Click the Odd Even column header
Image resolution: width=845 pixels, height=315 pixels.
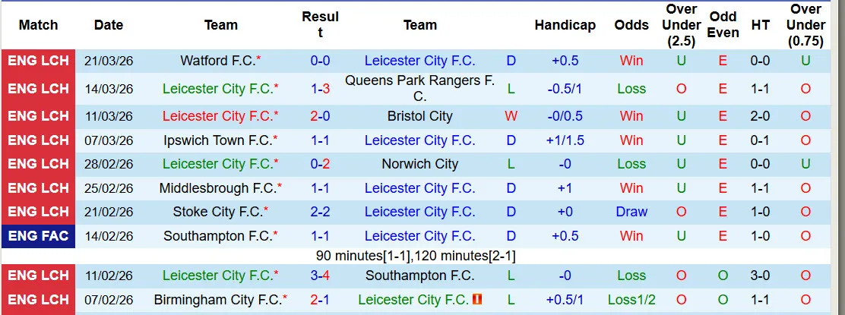click(723, 25)
